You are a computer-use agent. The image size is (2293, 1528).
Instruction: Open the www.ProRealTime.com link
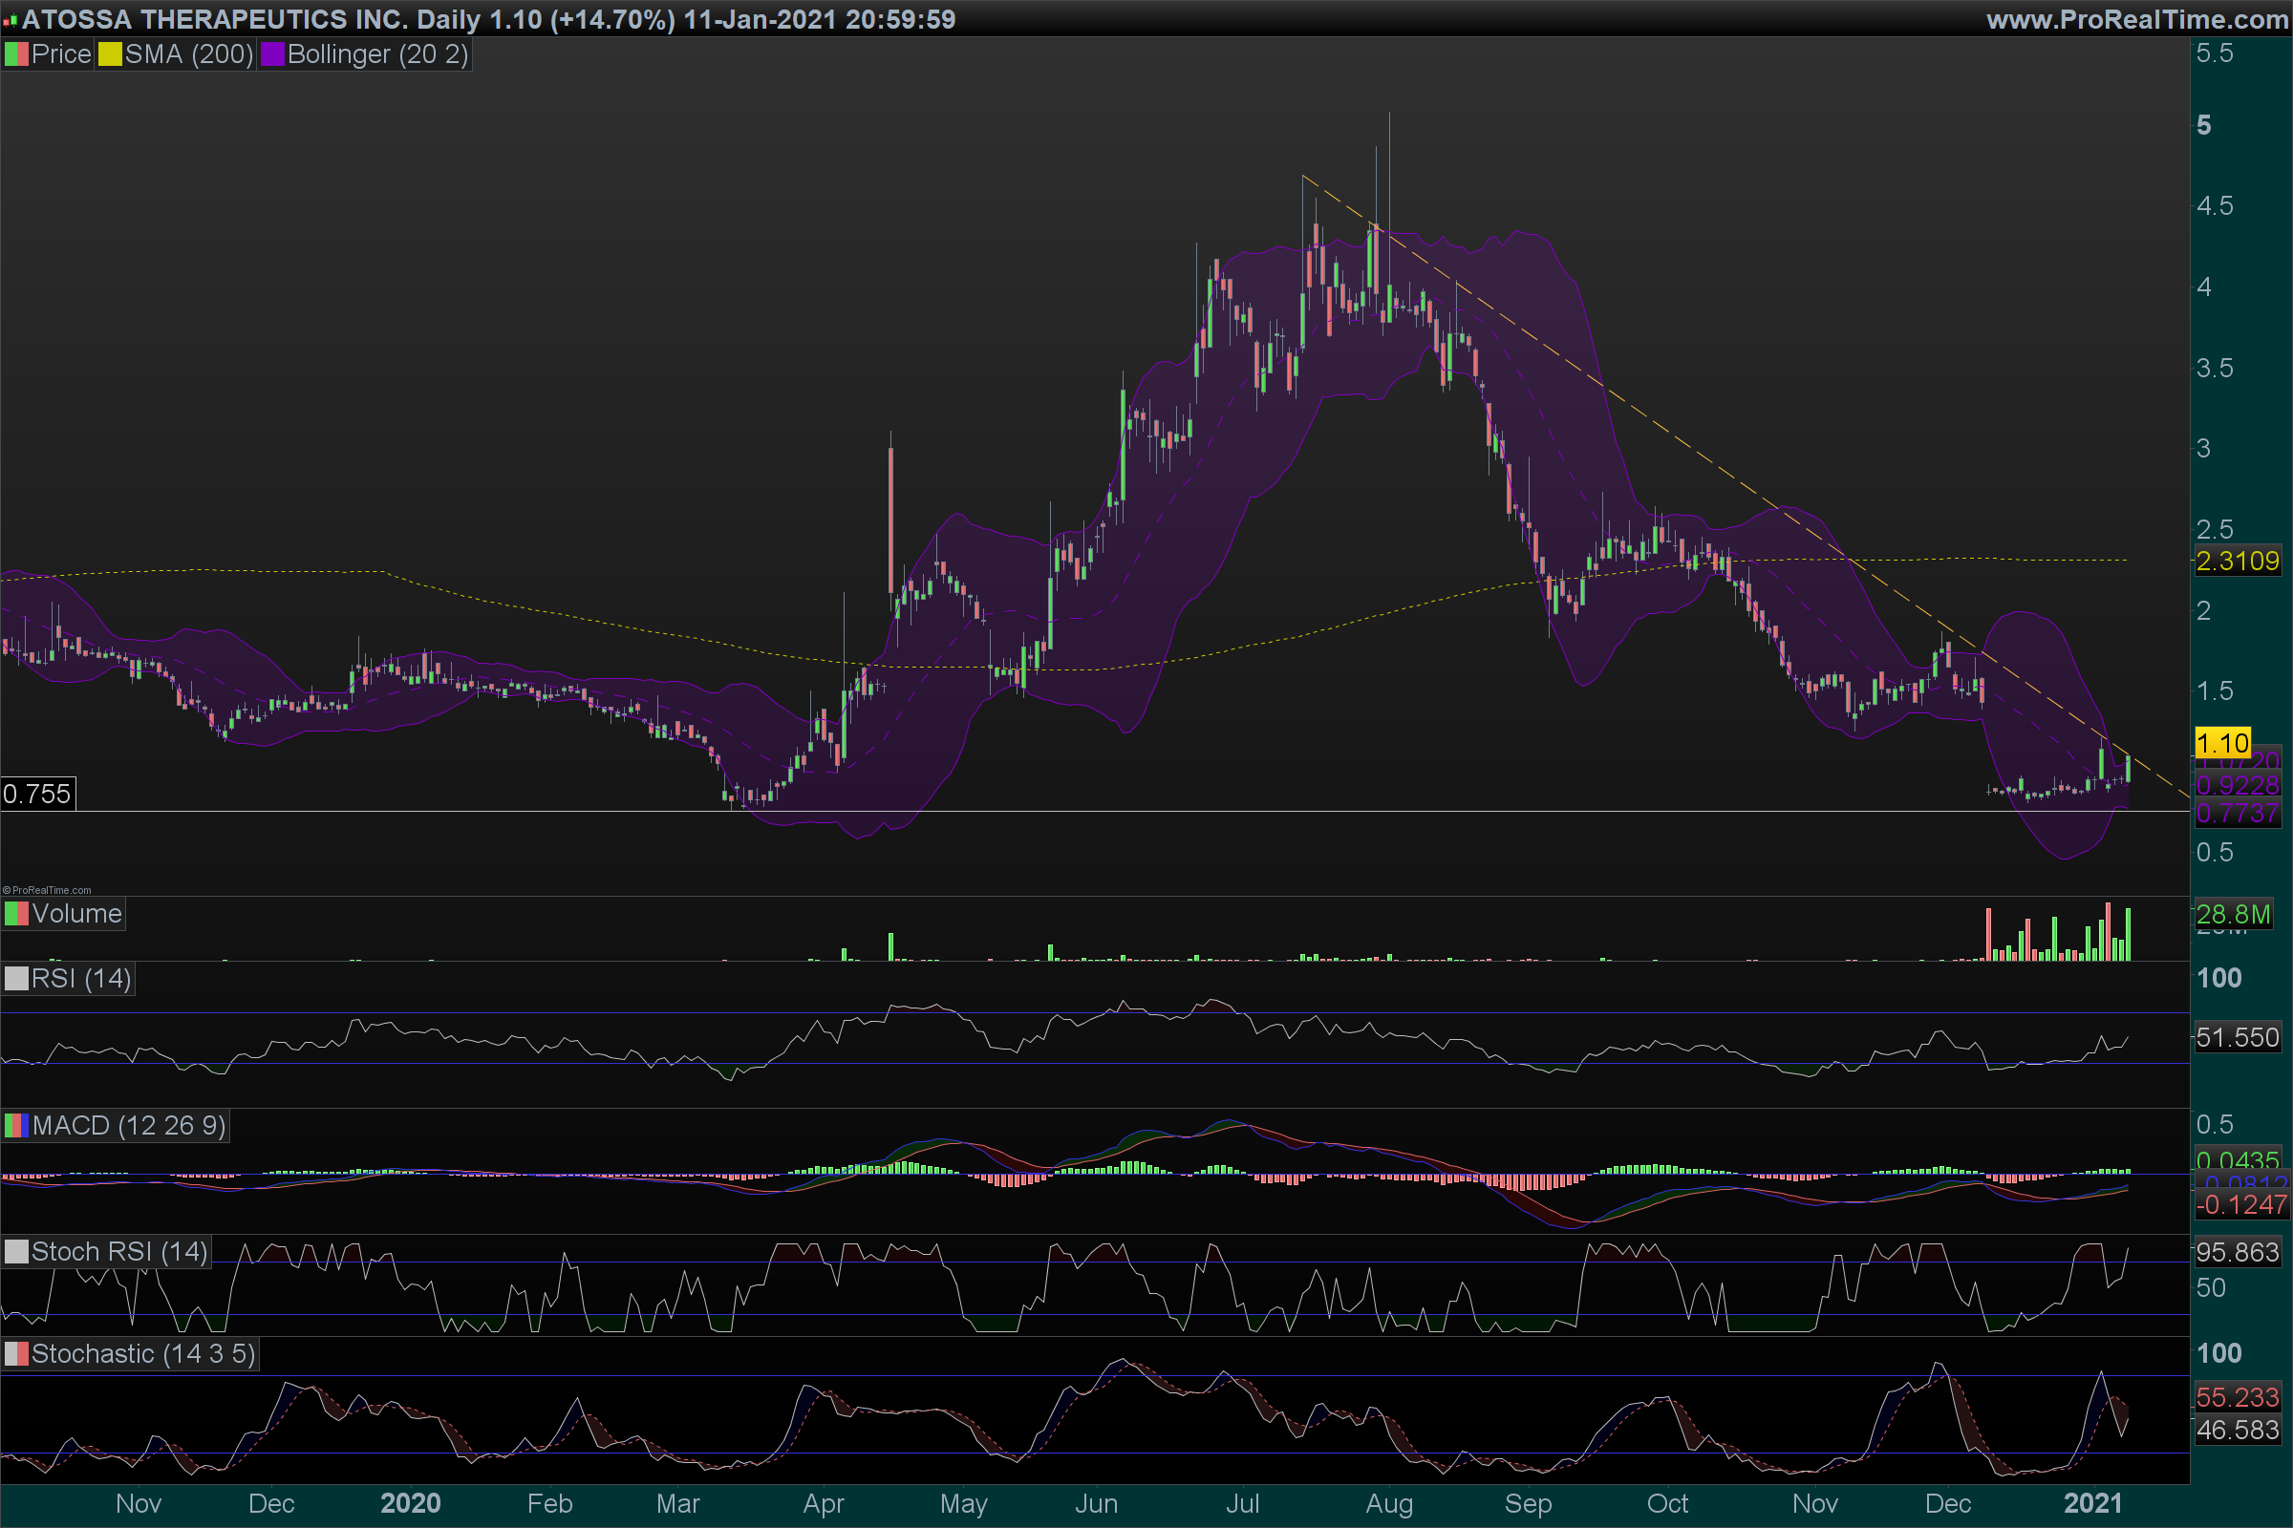[2137, 19]
